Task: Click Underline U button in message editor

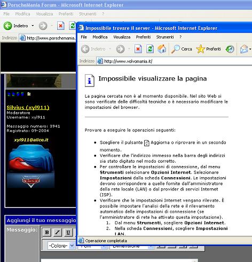Action: pos(68,232)
